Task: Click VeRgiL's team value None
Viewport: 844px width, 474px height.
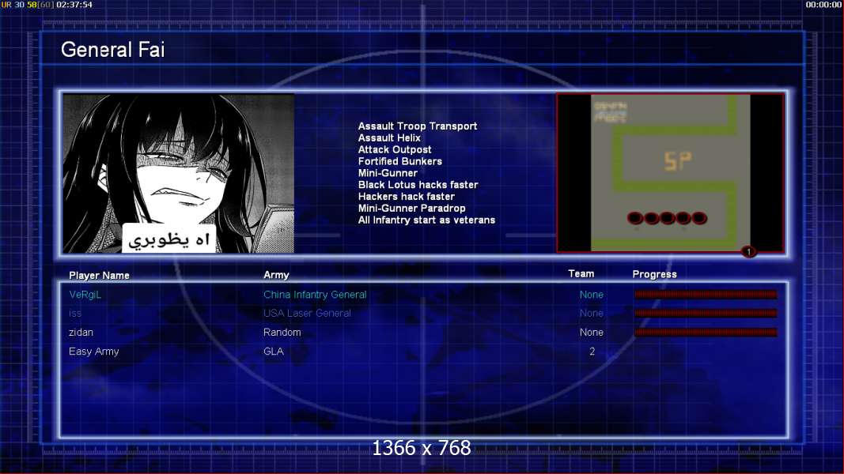Action: pos(592,295)
